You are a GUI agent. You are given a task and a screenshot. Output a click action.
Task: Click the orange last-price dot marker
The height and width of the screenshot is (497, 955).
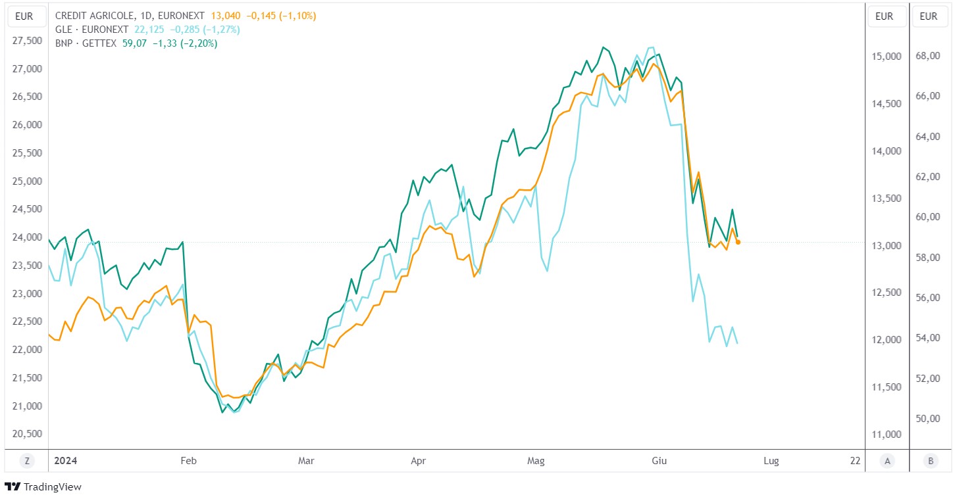click(x=738, y=243)
